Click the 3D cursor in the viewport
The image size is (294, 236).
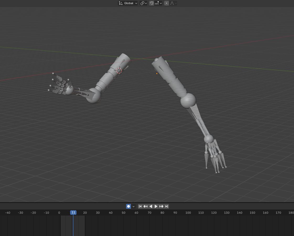click(119, 71)
